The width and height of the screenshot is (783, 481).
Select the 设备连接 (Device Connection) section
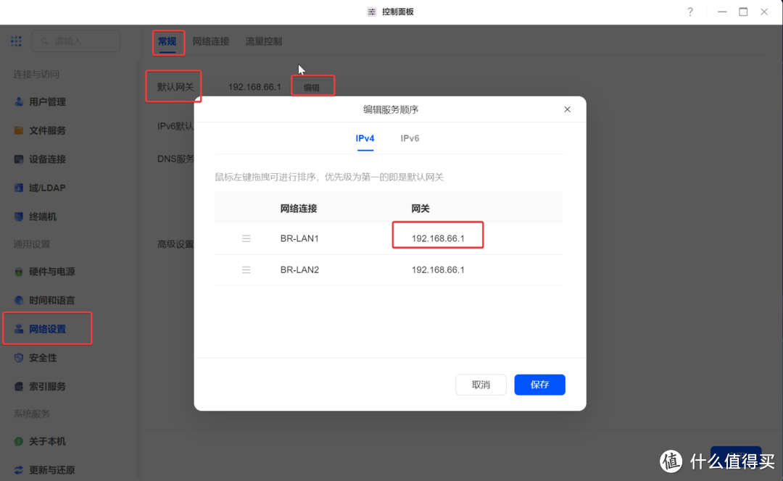coord(49,159)
